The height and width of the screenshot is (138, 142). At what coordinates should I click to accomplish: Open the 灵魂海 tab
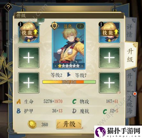(x=130, y=105)
